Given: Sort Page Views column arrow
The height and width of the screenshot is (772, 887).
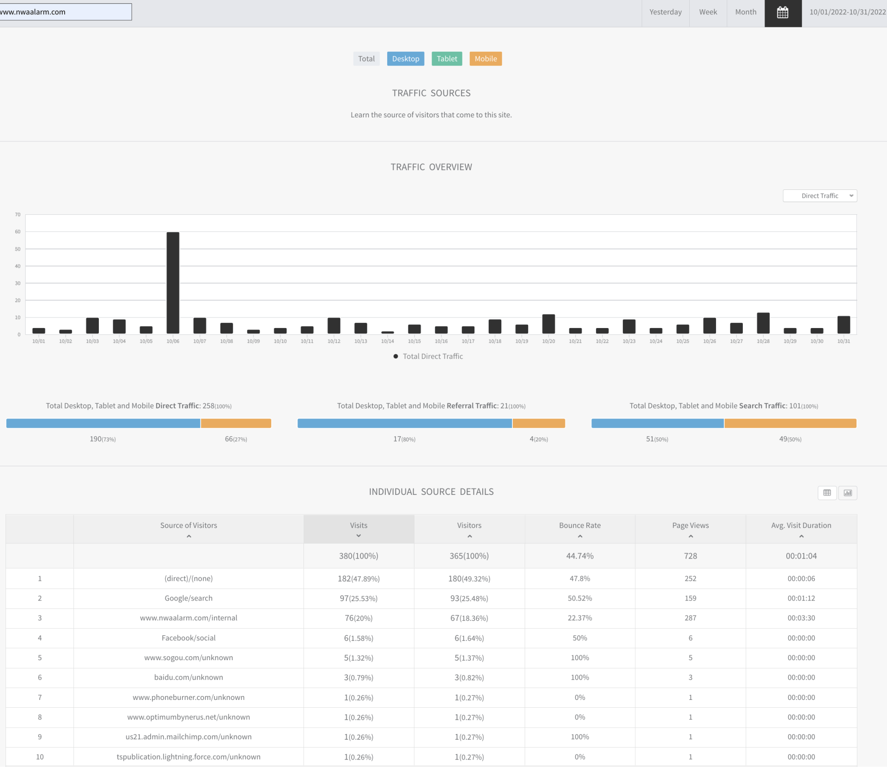Looking at the screenshot, I should tap(690, 536).
